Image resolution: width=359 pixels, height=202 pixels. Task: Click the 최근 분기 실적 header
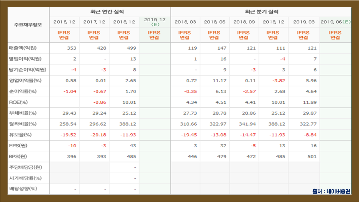pyautogui.click(x=261, y=12)
